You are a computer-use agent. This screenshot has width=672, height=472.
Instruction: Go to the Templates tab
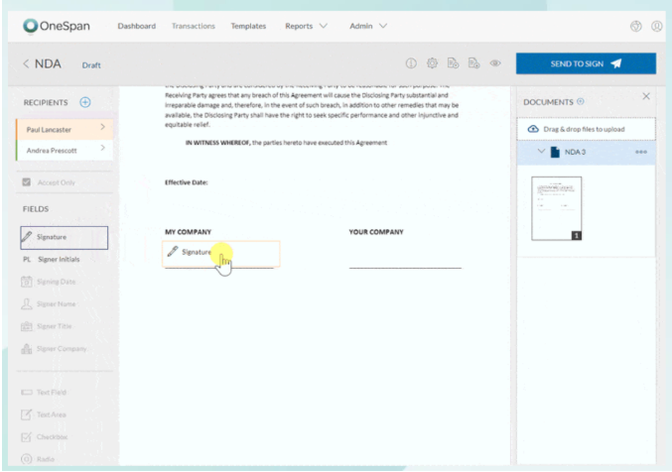pyautogui.click(x=247, y=26)
